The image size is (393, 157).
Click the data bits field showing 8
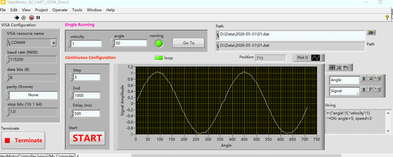[x=33, y=77]
